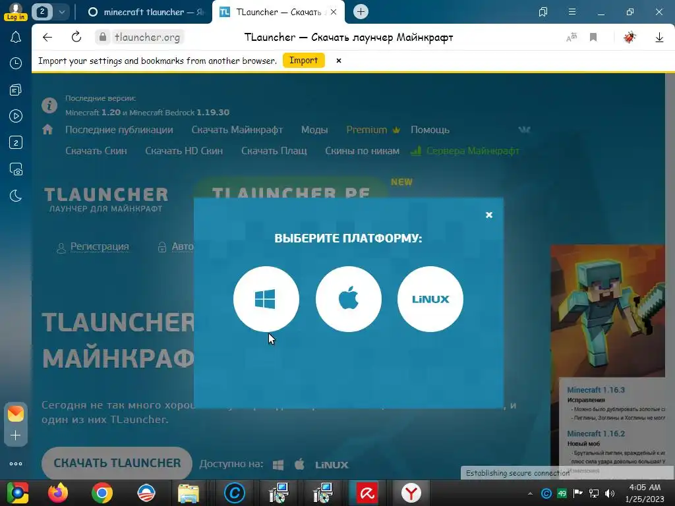Viewport: 675px width, 506px height.
Task: Open file explorer folder on taskbar
Action: point(189,493)
